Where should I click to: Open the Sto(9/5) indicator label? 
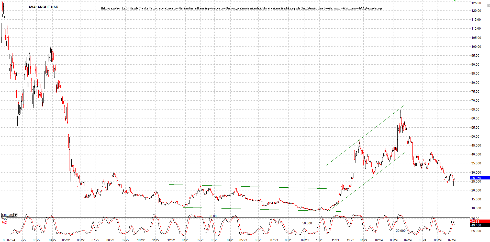coord(7,215)
